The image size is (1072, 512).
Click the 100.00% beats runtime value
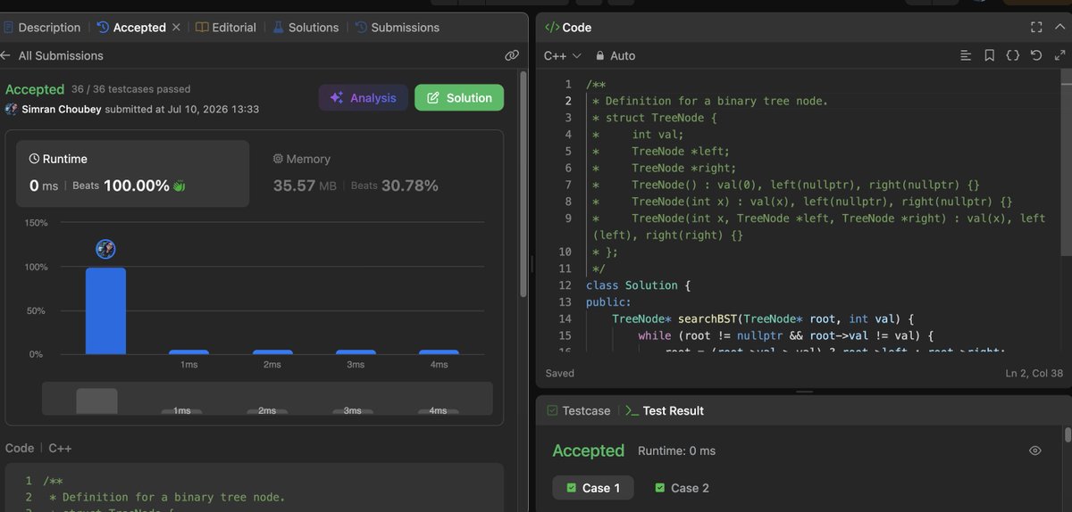coord(137,186)
